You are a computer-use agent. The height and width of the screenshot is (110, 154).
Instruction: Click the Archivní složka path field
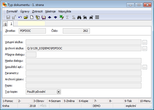(x=84, y=48)
